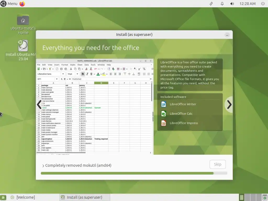Switch to the [Welcome] taskbar window
Viewport: 268px width, 201px height.
pyautogui.click(x=23, y=197)
